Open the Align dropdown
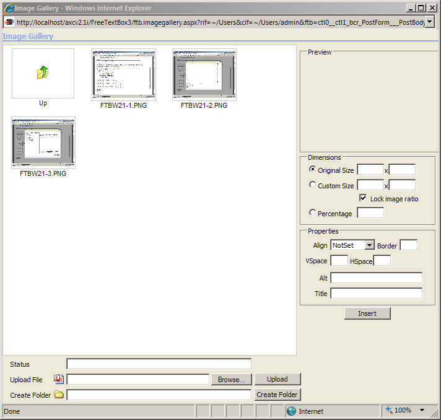Screen dimensions: 441x420 coord(369,245)
